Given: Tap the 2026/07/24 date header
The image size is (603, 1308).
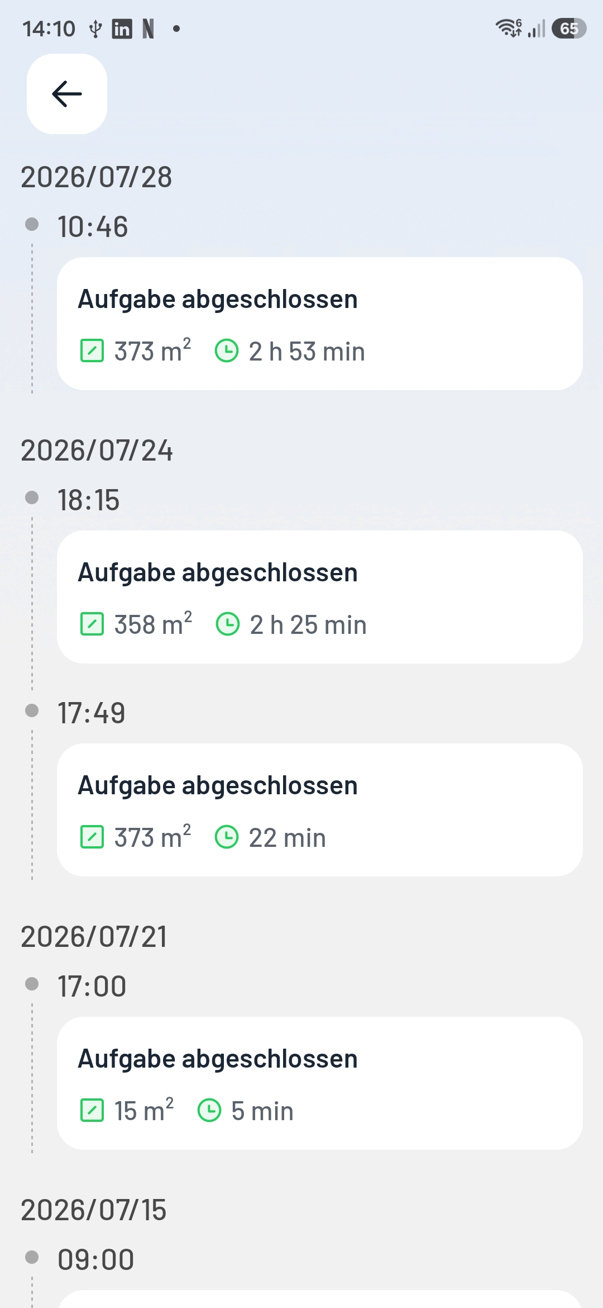Looking at the screenshot, I should pyautogui.click(x=97, y=451).
